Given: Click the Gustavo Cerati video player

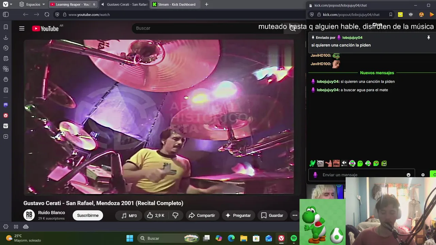Looking at the screenshot, I should (x=159, y=117).
